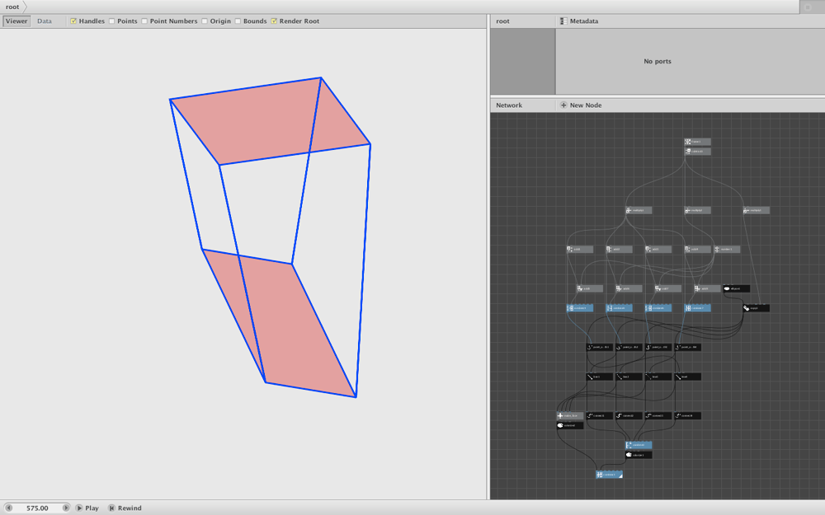Select the rendered combine node at the network bottom
The width and height of the screenshot is (825, 515).
click(610, 475)
